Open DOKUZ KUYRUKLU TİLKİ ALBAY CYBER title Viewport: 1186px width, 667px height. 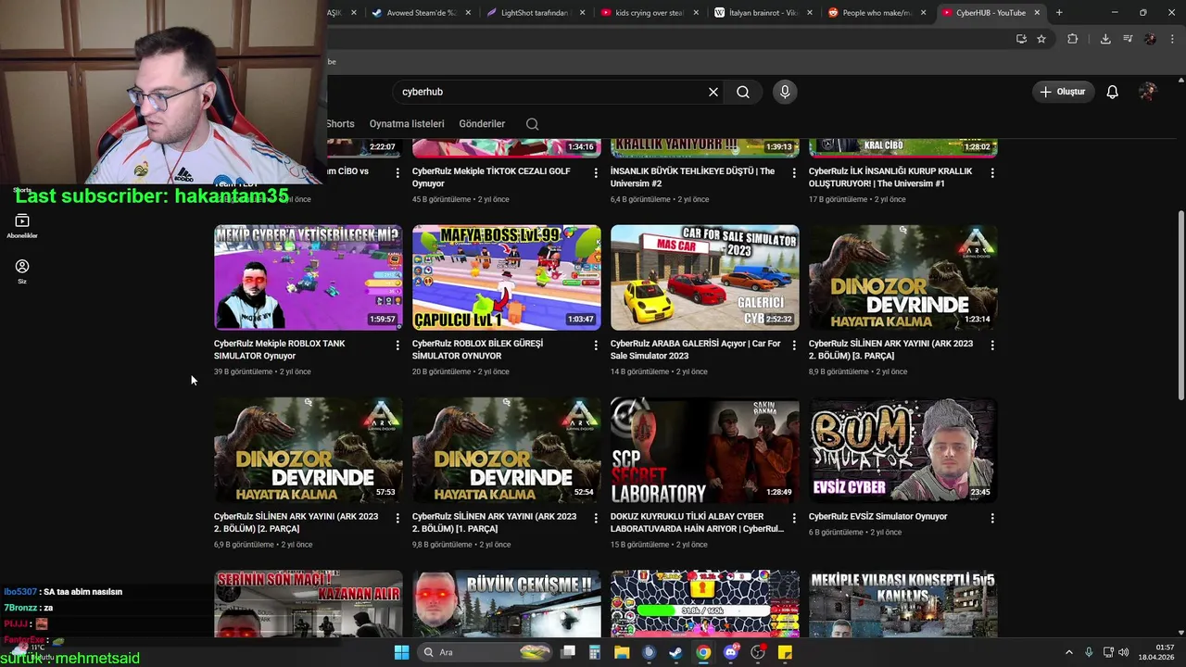(697, 522)
